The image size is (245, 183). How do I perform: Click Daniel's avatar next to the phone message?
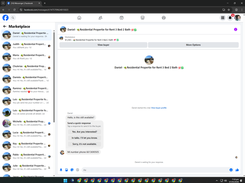click(62, 153)
